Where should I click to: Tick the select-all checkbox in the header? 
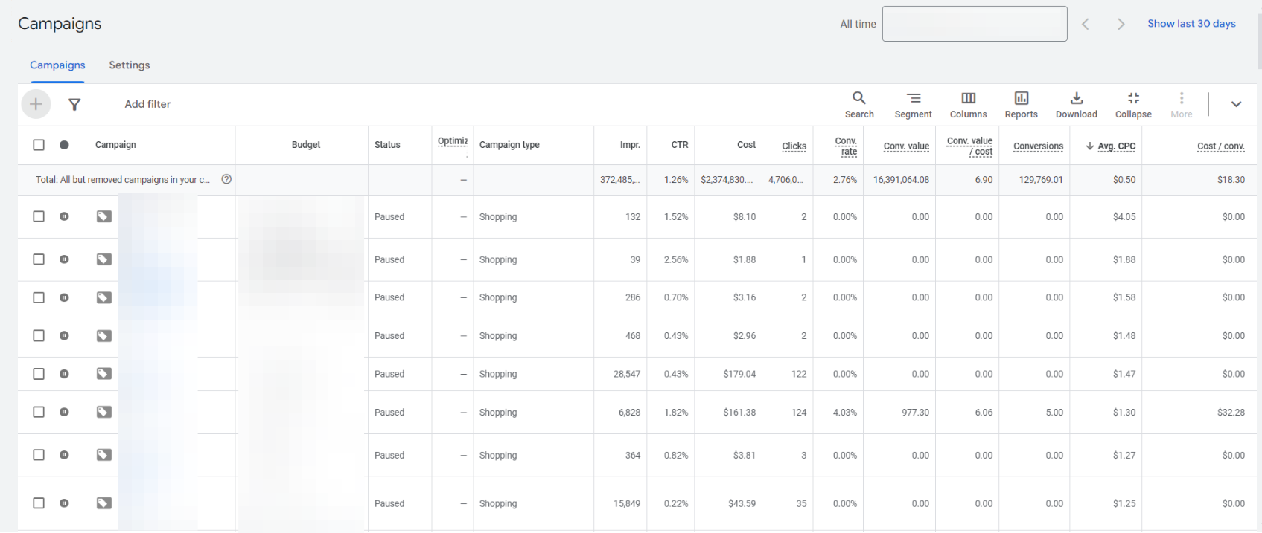pyautogui.click(x=39, y=145)
